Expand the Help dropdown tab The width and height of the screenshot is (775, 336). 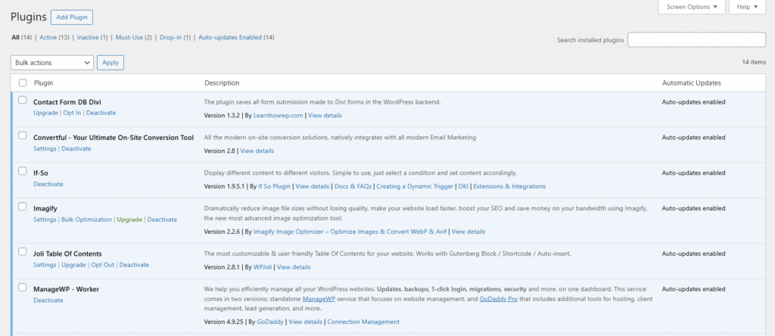coord(747,7)
